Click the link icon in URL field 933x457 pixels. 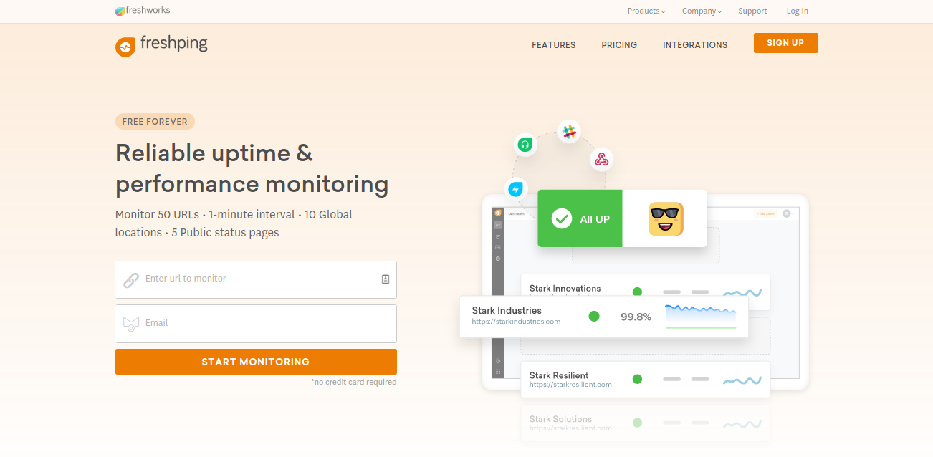click(131, 280)
